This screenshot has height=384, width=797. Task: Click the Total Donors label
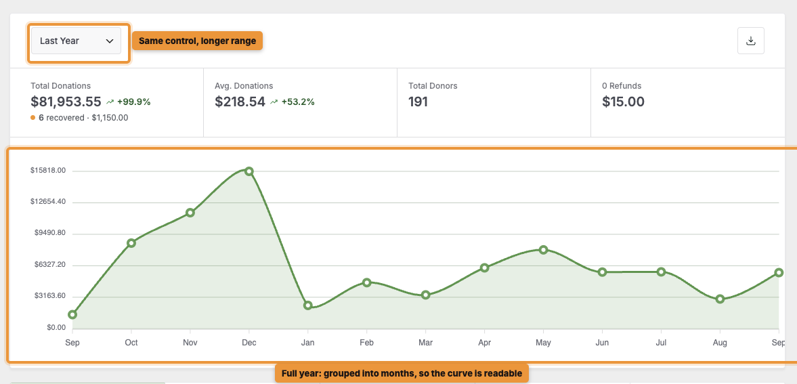[433, 86]
